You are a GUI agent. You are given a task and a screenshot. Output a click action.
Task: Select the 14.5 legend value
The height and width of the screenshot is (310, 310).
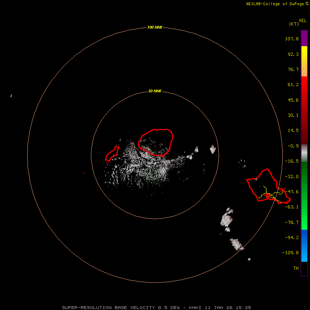293,131
